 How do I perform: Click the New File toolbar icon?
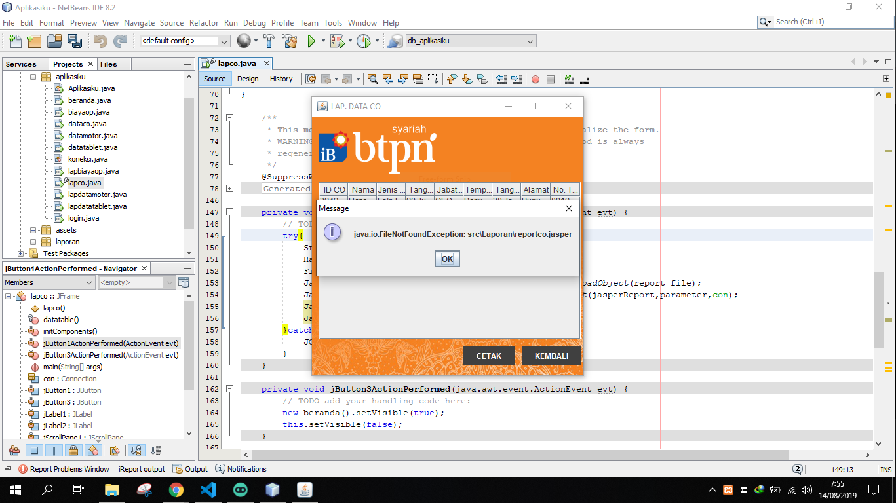pos(14,41)
